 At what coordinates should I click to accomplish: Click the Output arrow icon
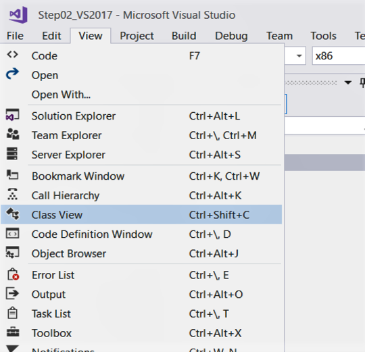coord(12,293)
